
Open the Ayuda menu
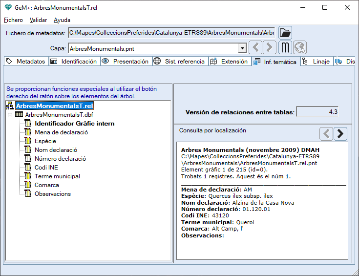62,20
